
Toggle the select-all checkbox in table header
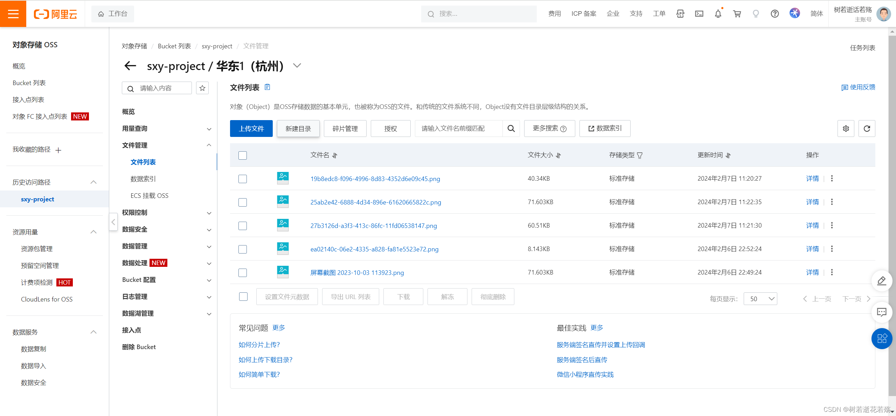coord(243,155)
